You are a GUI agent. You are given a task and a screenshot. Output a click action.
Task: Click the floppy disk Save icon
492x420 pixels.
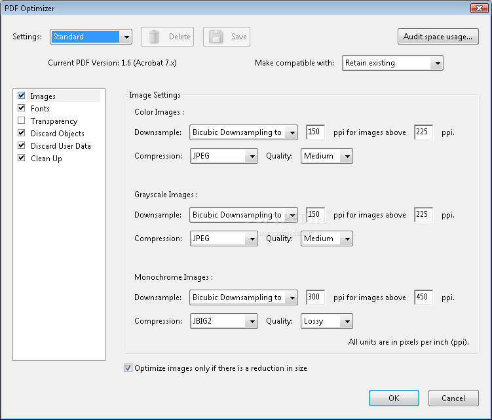216,37
